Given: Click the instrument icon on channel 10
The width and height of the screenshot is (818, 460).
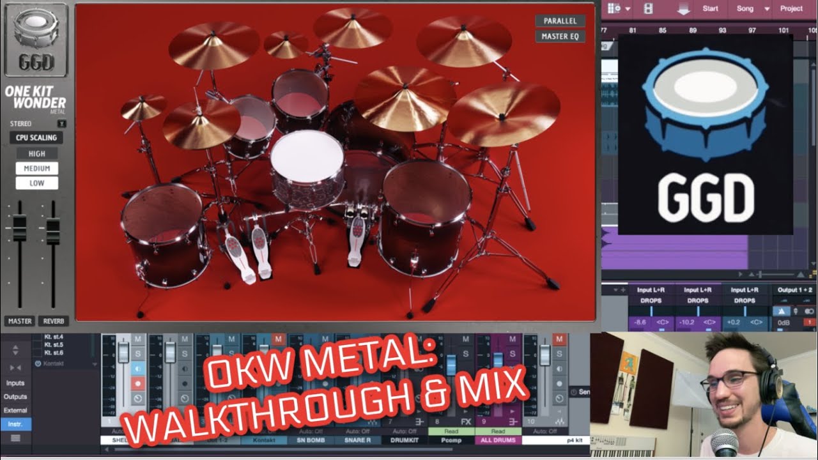Looking at the screenshot, I should [559, 422].
